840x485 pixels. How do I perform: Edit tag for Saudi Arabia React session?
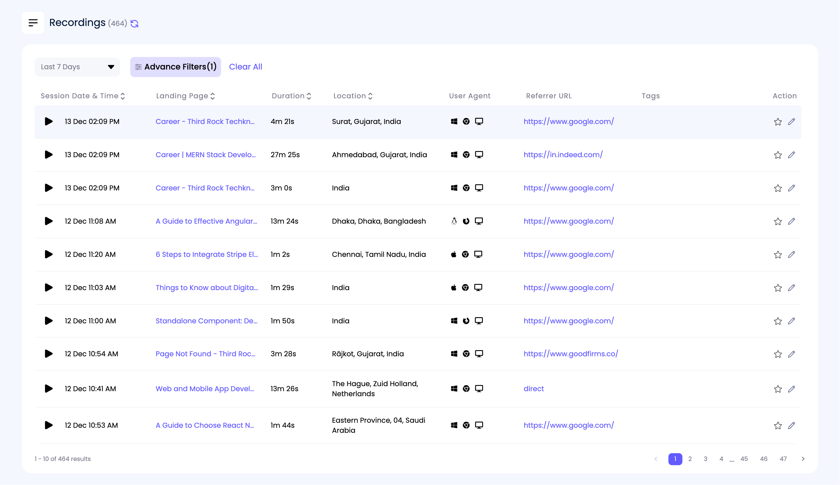pyautogui.click(x=791, y=425)
